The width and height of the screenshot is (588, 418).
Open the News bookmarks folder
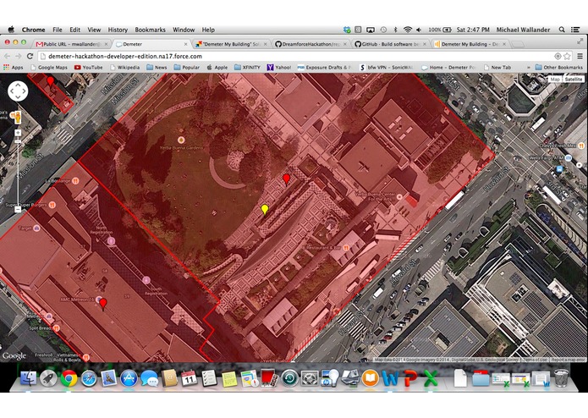click(x=157, y=68)
